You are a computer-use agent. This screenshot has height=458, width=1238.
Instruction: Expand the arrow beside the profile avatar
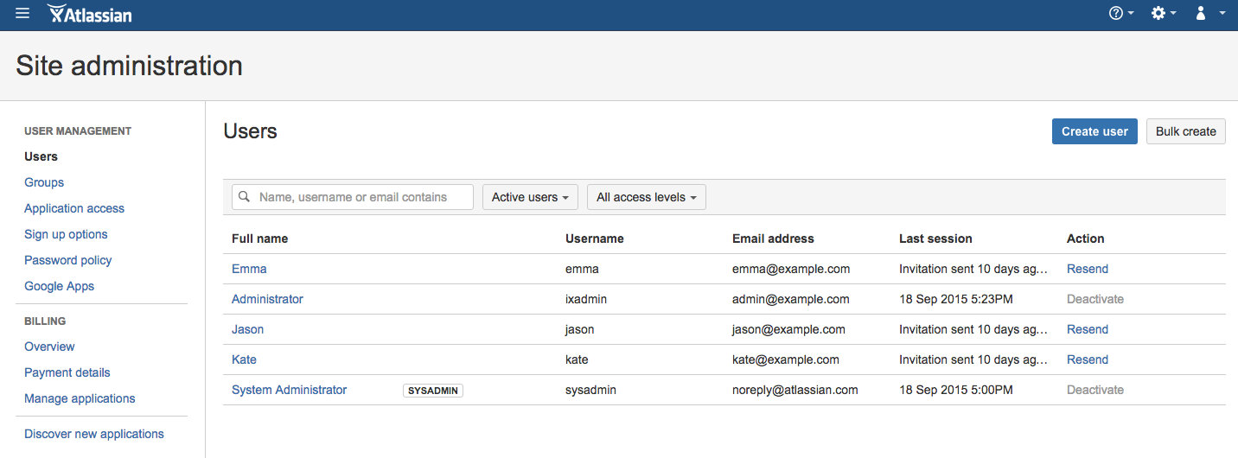coord(1222,14)
